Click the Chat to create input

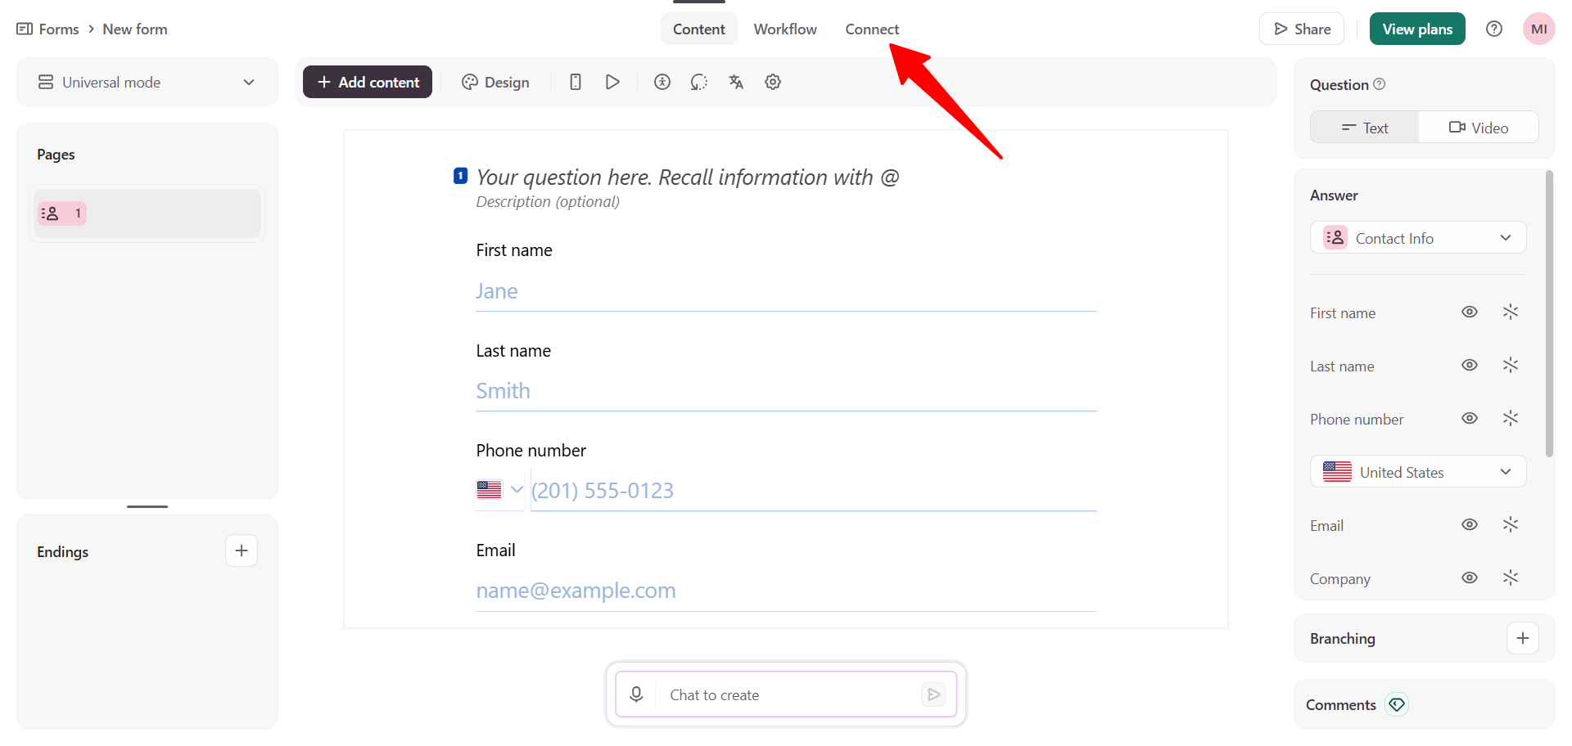point(788,694)
